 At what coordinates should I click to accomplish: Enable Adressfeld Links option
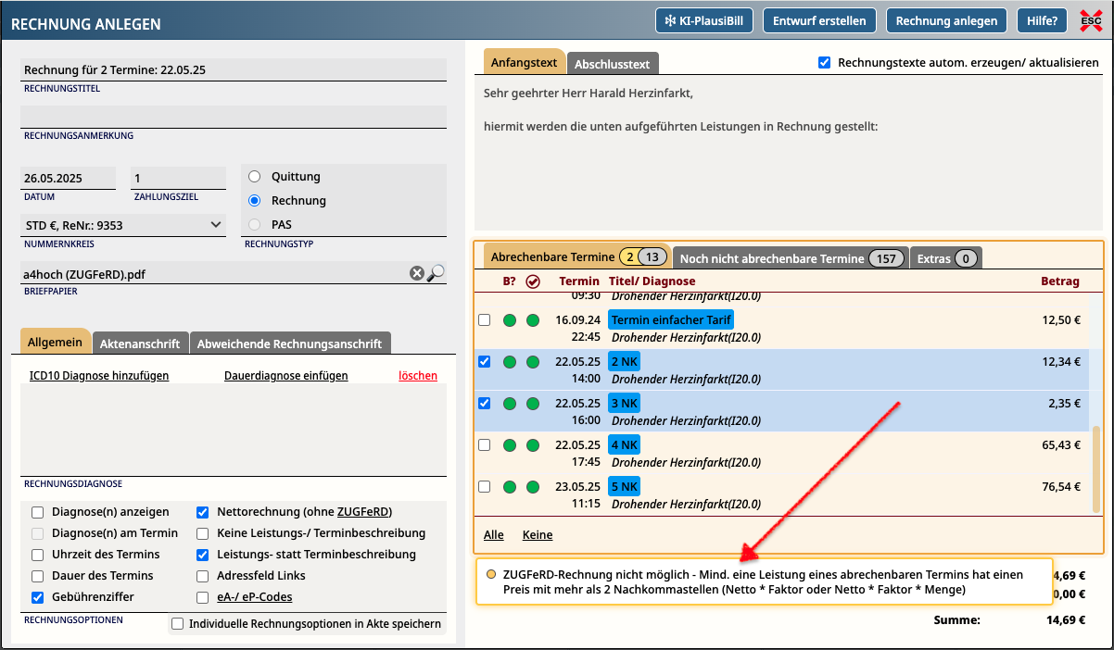click(x=203, y=576)
